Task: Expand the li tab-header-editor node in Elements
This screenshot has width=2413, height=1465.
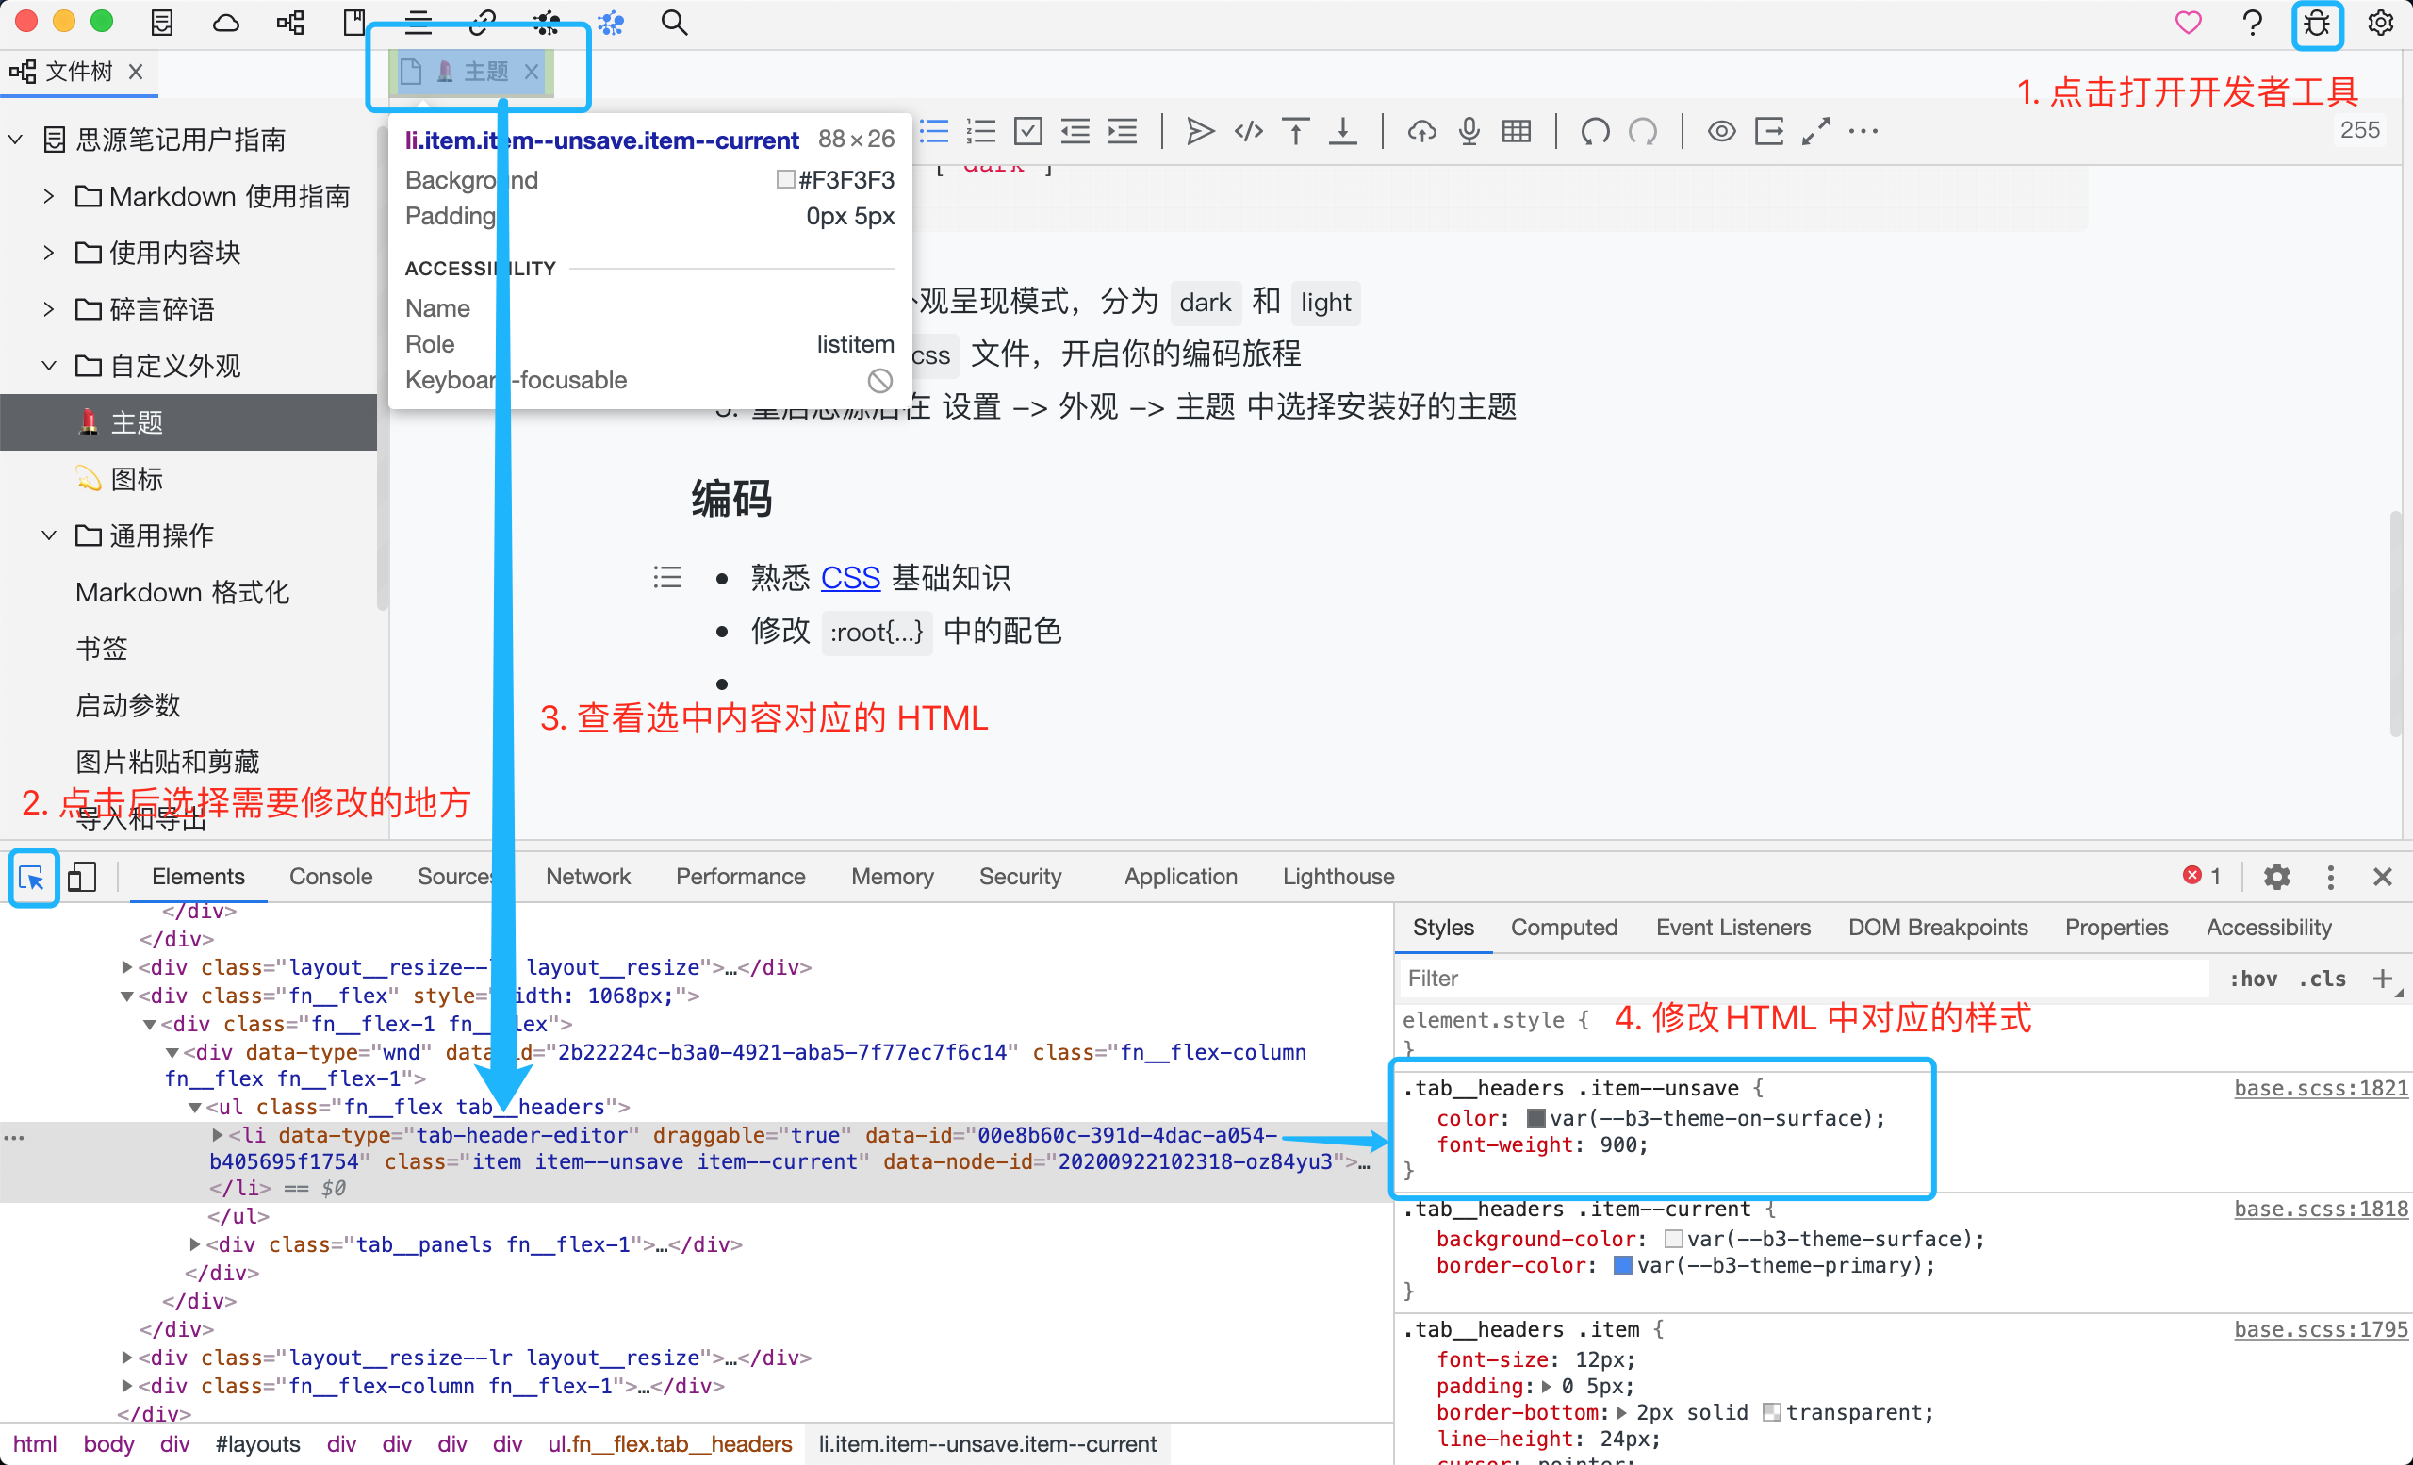Action: pyautogui.click(x=217, y=1135)
